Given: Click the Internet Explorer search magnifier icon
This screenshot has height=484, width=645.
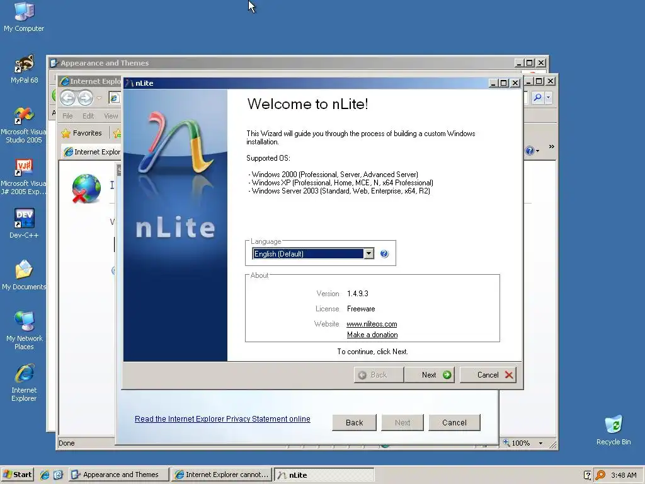Looking at the screenshot, I should pyautogui.click(x=537, y=98).
